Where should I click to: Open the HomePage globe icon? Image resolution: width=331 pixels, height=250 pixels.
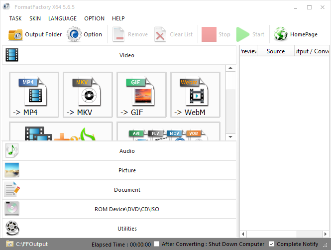281,34
